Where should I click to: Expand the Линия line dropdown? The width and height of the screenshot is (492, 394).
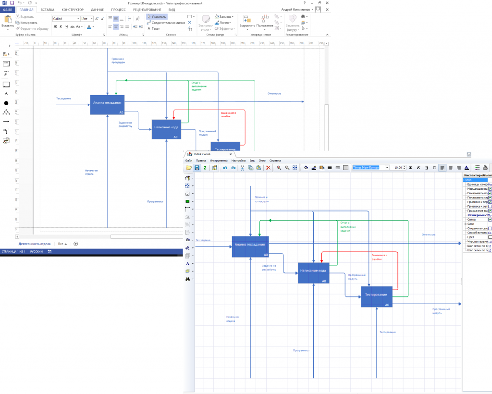point(230,23)
